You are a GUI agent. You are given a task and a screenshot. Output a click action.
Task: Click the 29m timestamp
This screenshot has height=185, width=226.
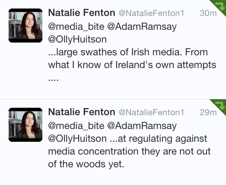coord(208,113)
